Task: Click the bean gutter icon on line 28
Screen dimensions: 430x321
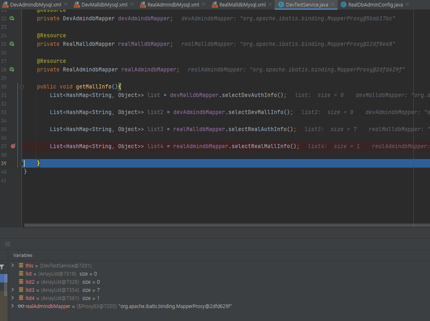Action: coord(12,69)
